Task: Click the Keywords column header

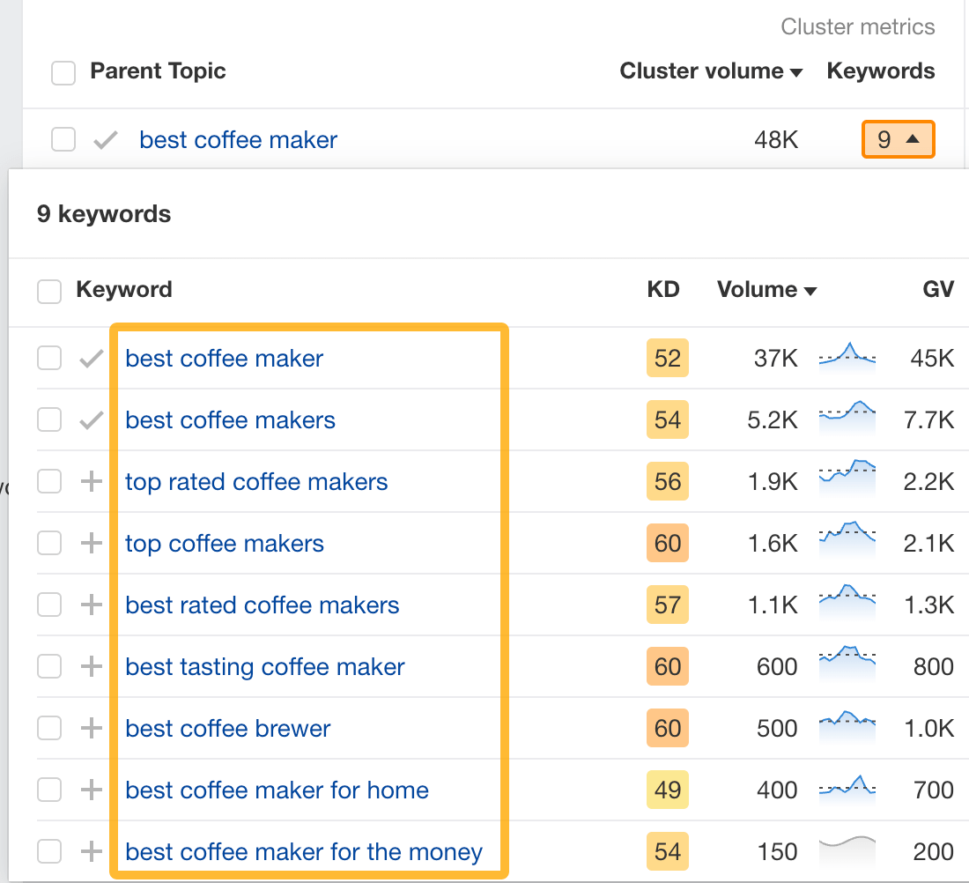Action: click(881, 70)
